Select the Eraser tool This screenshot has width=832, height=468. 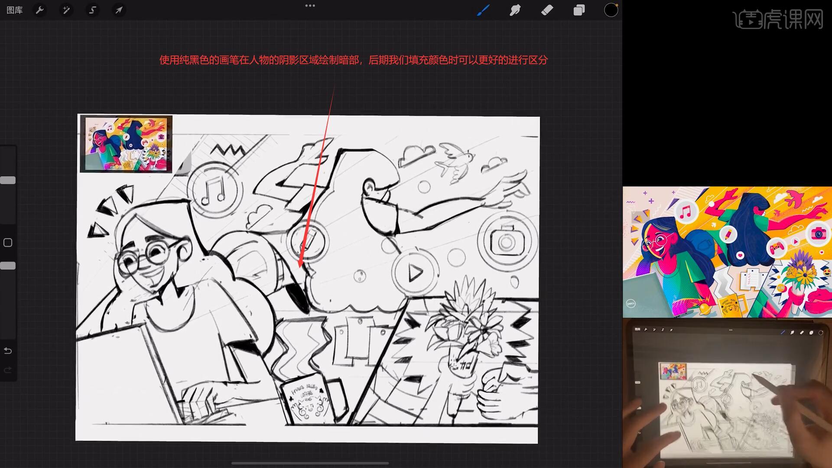[547, 10]
